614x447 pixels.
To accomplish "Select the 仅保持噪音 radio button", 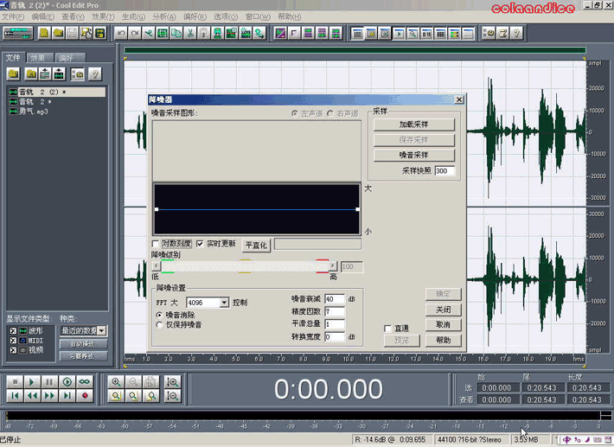I will 158,325.
